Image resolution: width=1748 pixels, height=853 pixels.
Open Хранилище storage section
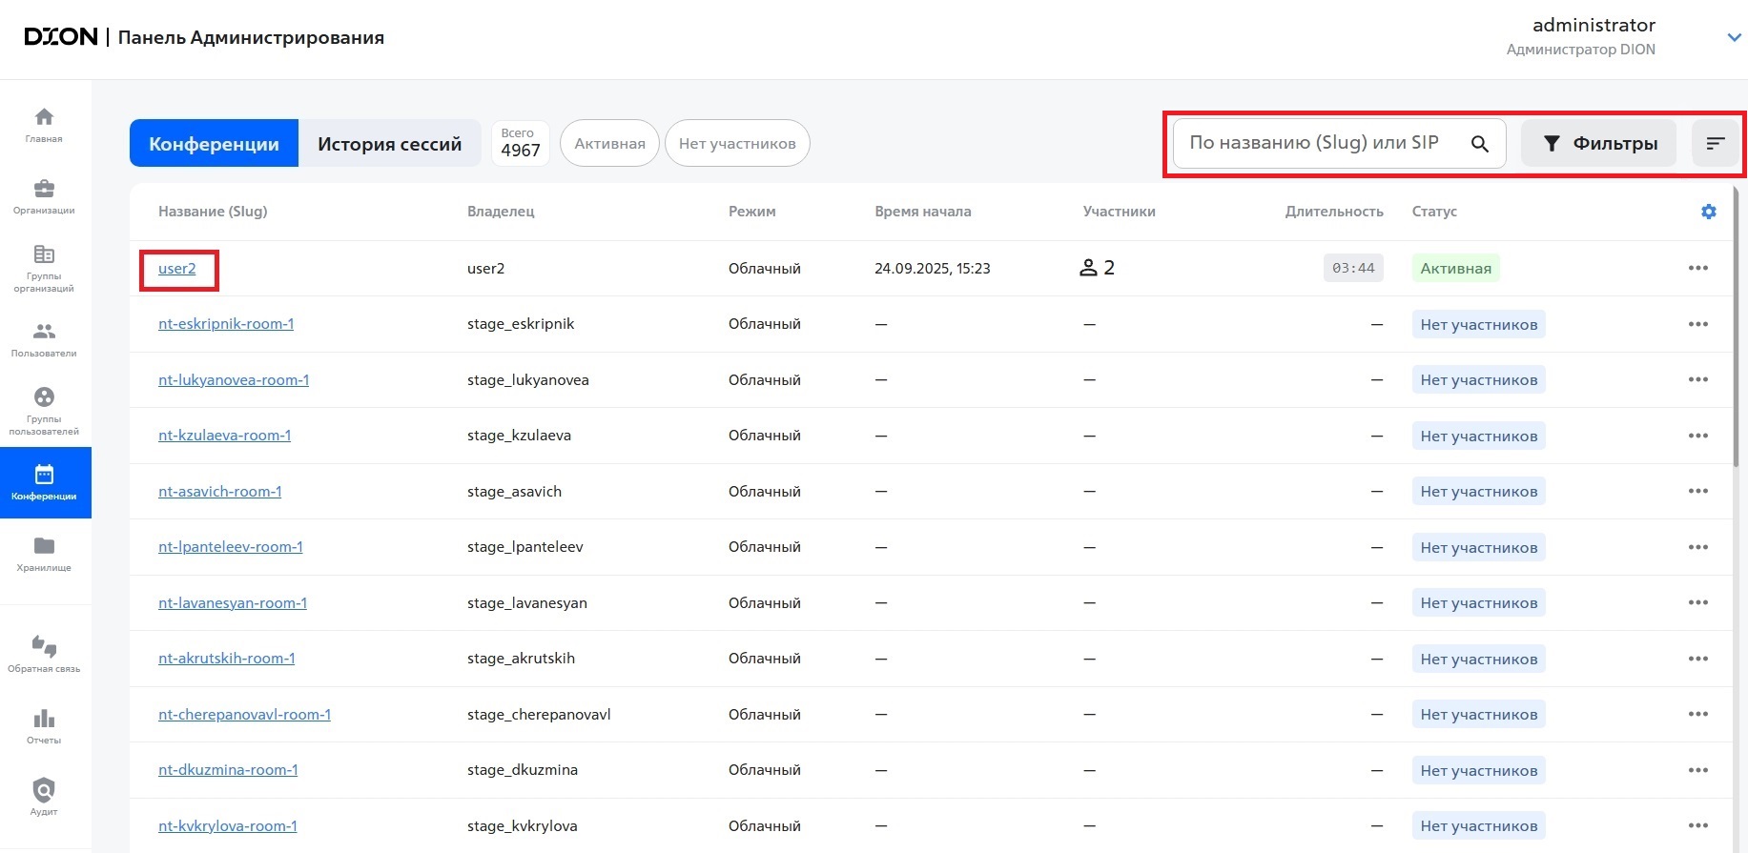44,553
